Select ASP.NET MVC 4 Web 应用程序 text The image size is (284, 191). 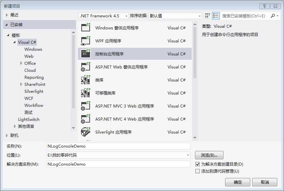[x=125, y=119]
